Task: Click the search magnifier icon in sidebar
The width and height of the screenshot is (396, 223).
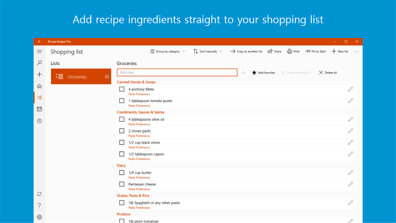Action: (x=39, y=63)
